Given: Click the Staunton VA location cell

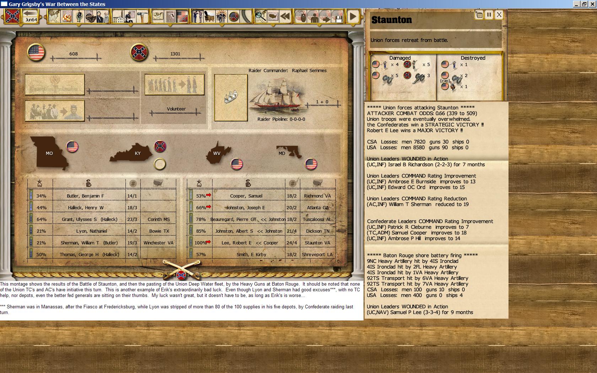Looking at the screenshot, I should (318, 243).
